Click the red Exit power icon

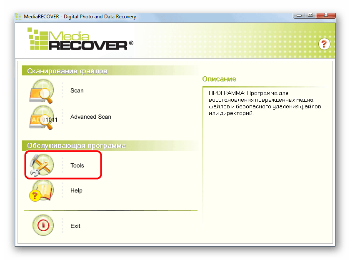point(43,225)
